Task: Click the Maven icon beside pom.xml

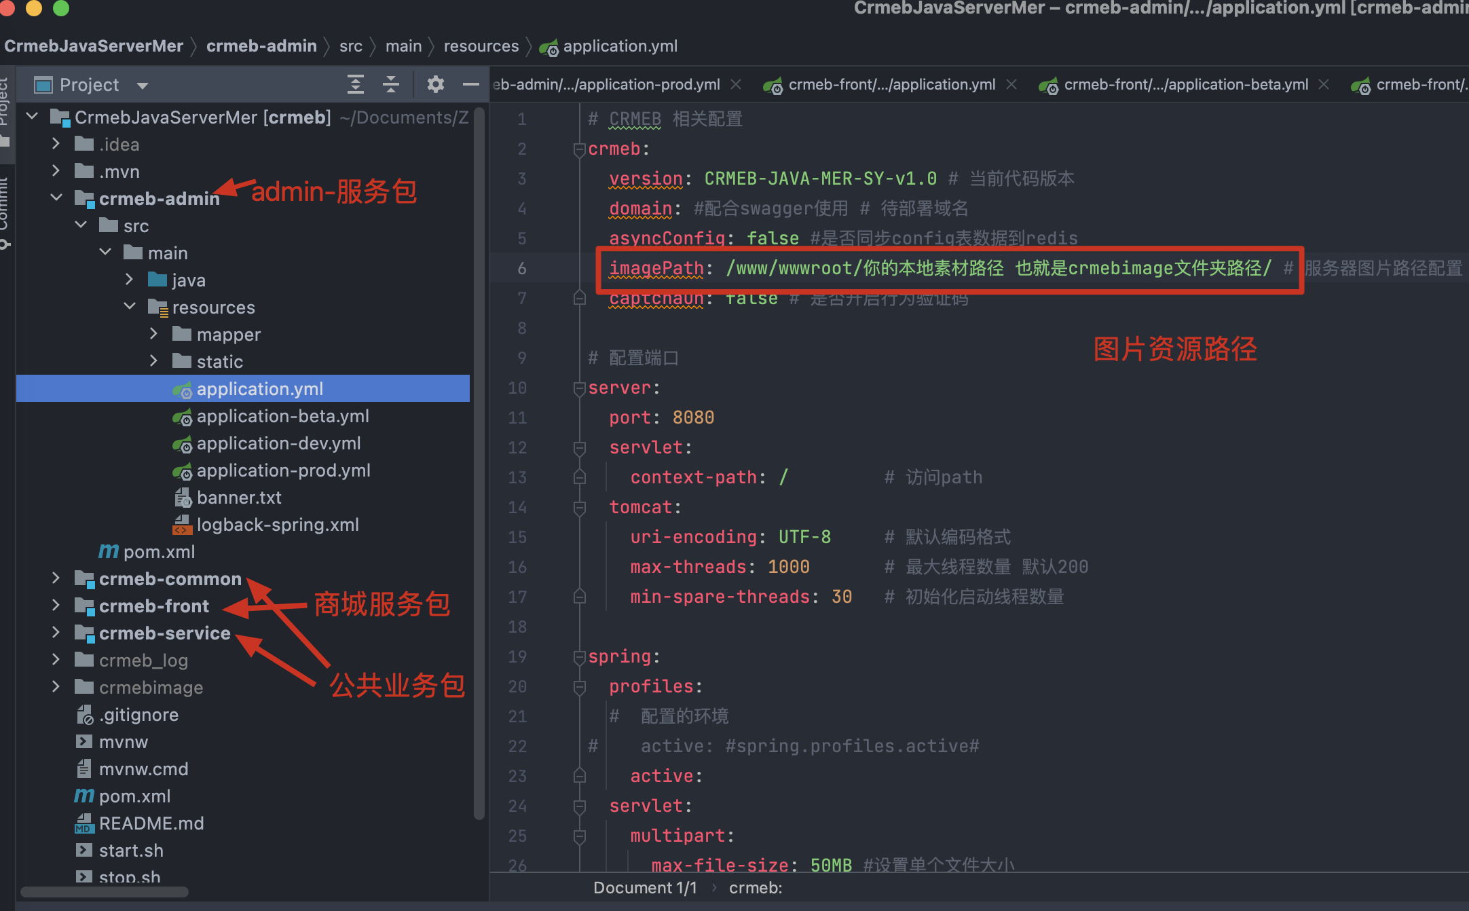Action: [x=107, y=551]
